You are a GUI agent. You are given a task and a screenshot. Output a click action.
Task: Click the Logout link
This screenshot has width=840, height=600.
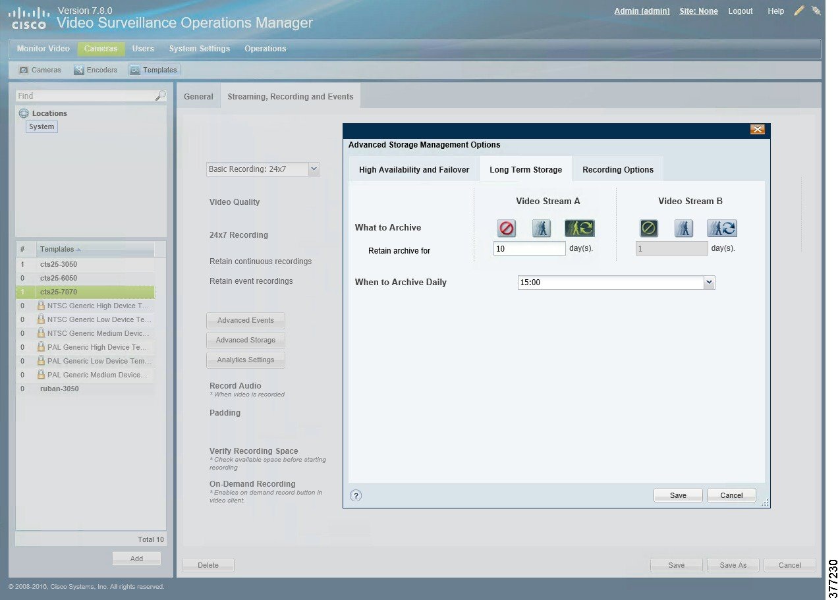tap(740, 11)
